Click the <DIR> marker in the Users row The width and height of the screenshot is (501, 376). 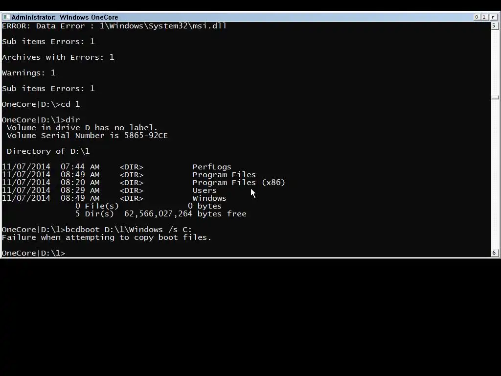tap(131, 190)
